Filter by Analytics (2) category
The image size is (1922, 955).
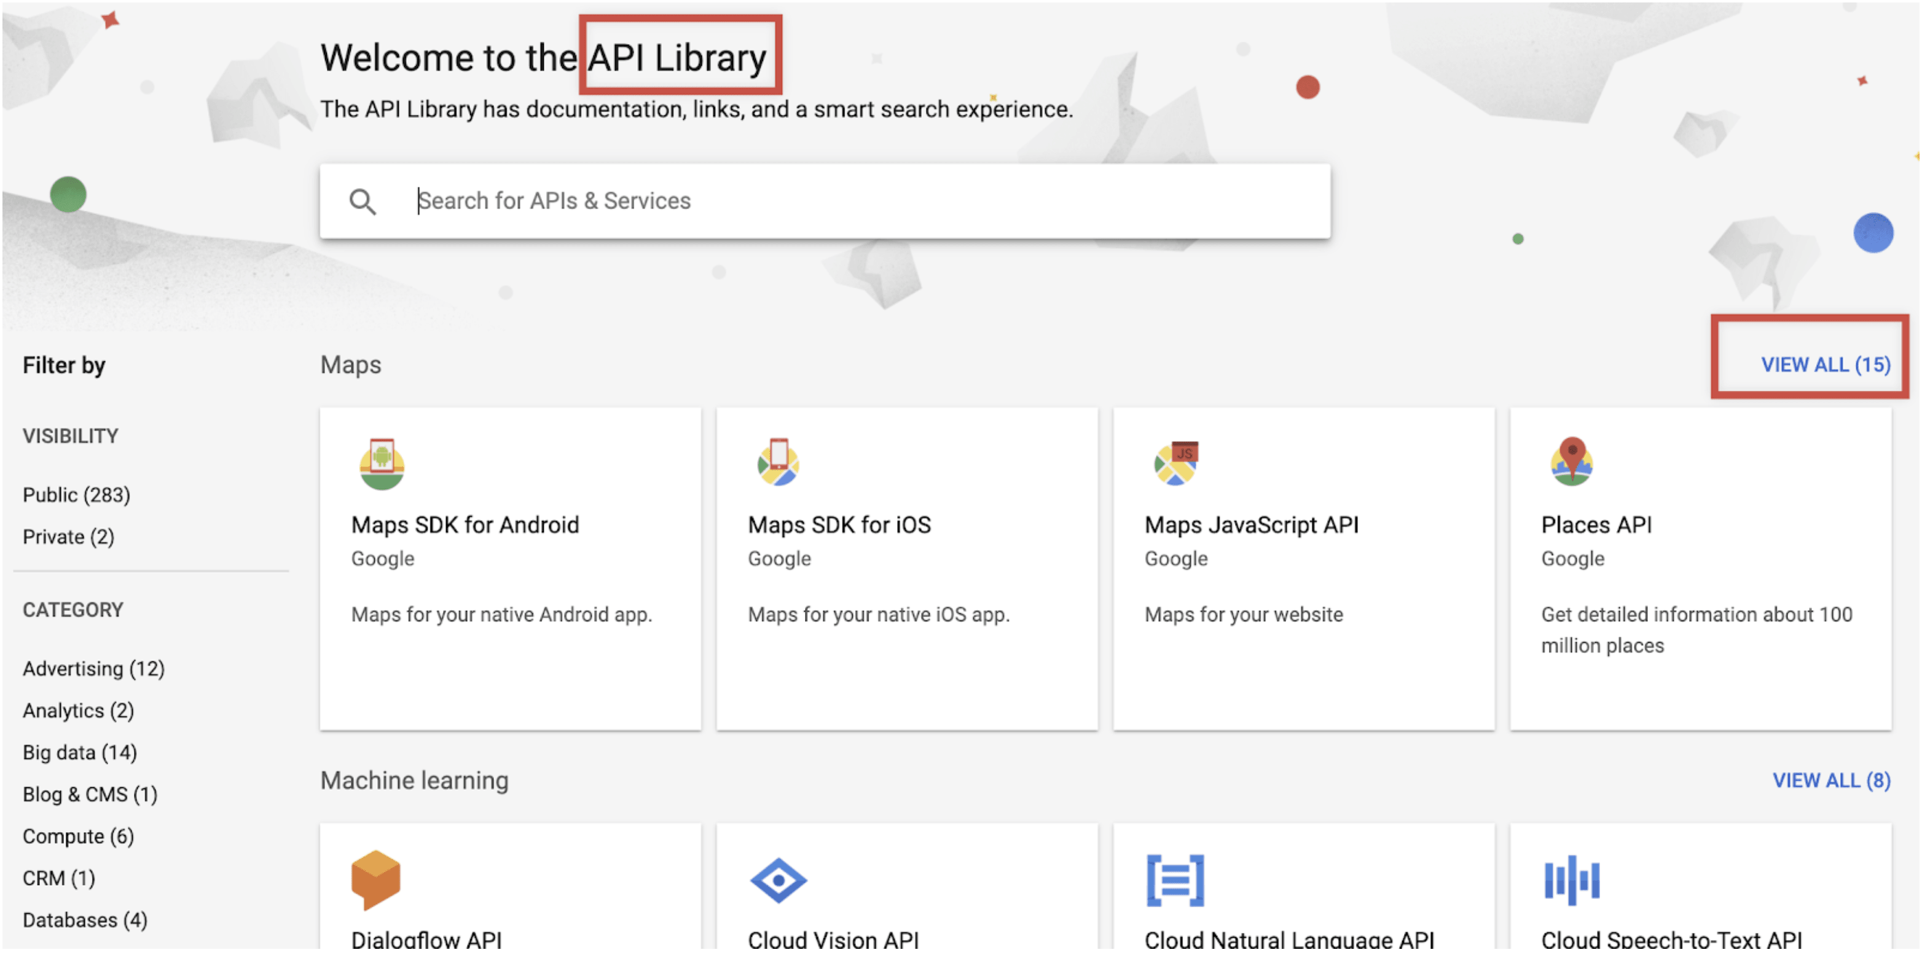79,710
